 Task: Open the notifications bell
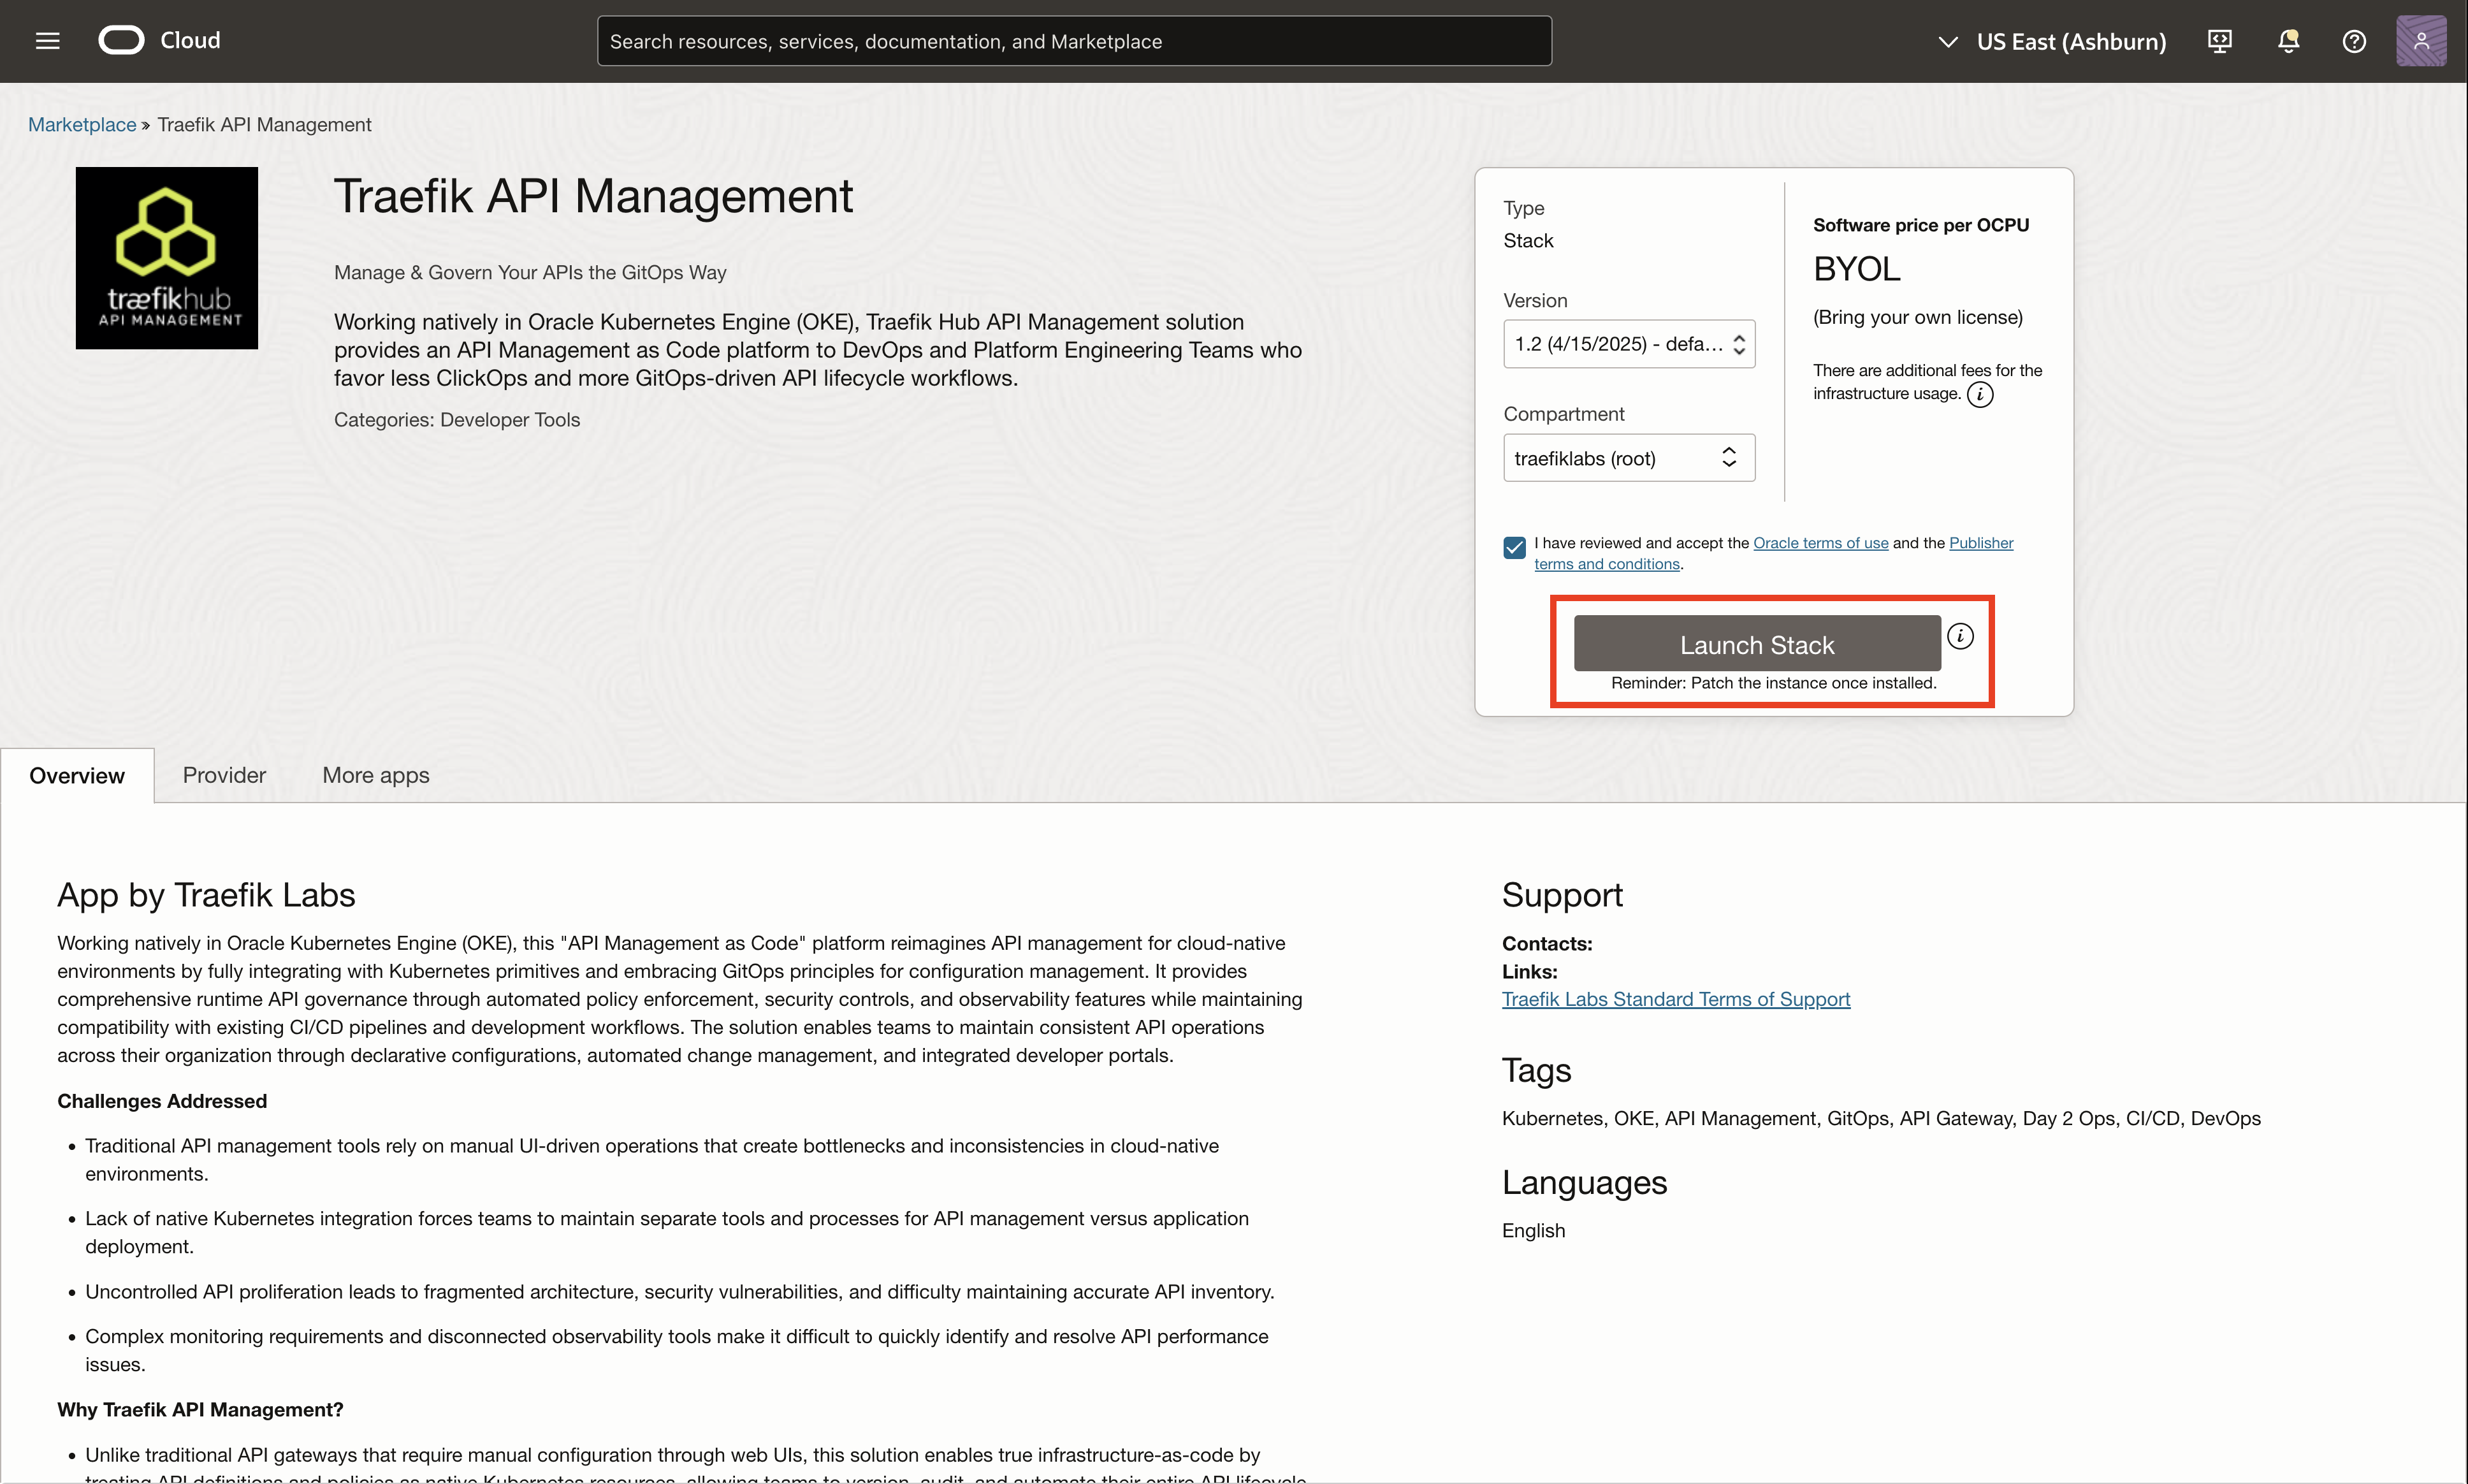point(2287,41)
